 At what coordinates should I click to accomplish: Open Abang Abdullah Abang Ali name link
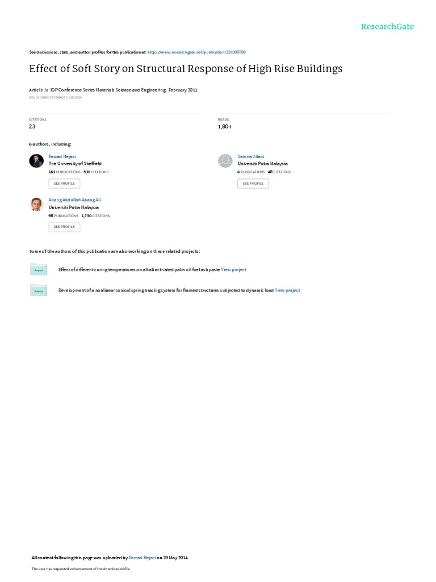coord(74,200)
